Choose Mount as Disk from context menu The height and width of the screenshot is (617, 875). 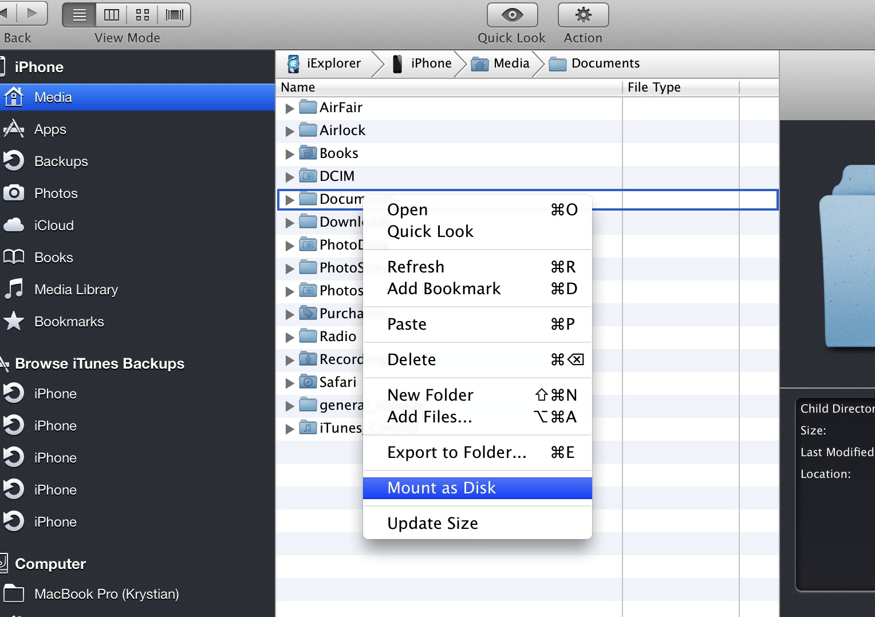click(x=442, y=488)
